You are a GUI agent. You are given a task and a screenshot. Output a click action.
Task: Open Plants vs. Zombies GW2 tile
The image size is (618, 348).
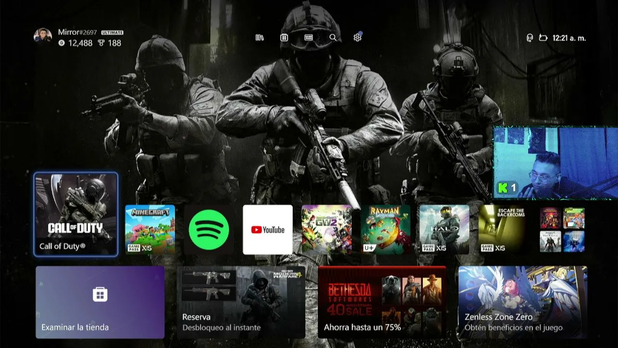[327, 230]
